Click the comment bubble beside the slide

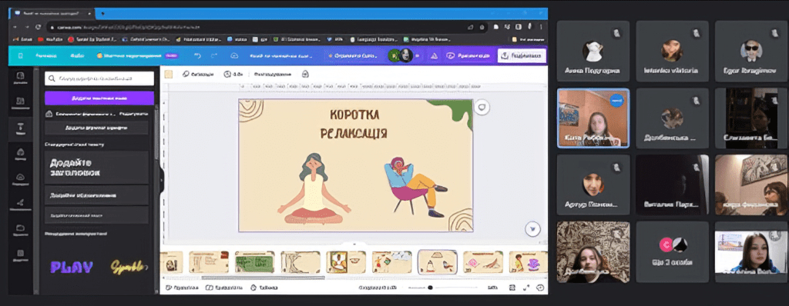tap(482, 107)
